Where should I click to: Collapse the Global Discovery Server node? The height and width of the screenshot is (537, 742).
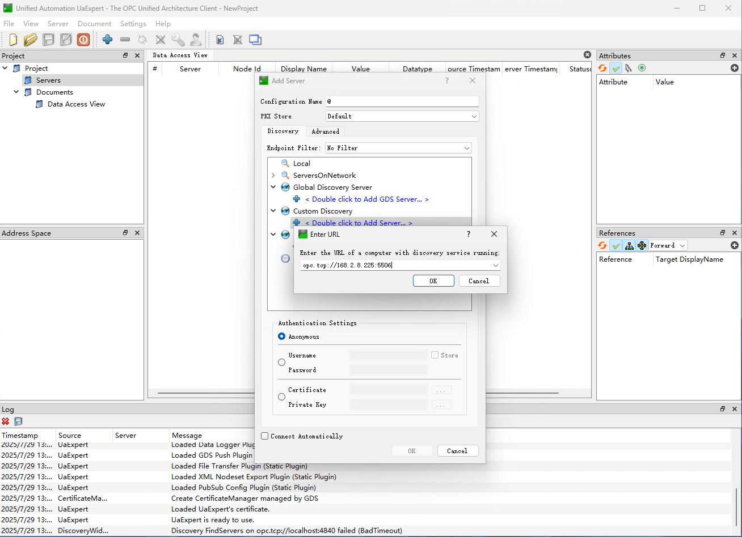(273, 187)
